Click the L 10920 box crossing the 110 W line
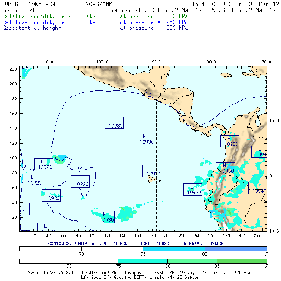The image size is (281, 281). pos(44,164)
